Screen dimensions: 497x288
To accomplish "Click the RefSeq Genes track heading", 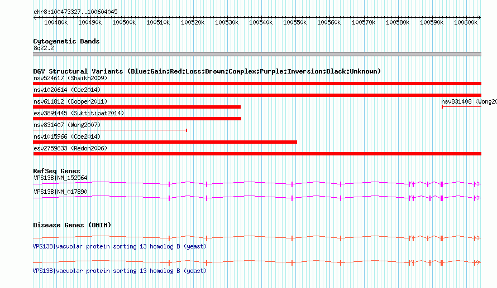I will (x=56, y=171).
